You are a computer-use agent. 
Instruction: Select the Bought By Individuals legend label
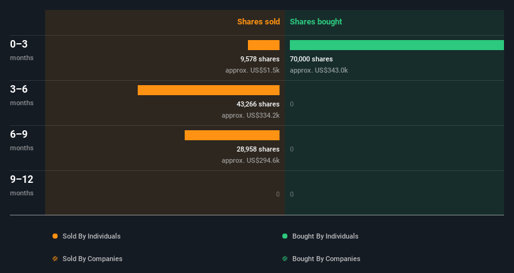coord(325,236)
